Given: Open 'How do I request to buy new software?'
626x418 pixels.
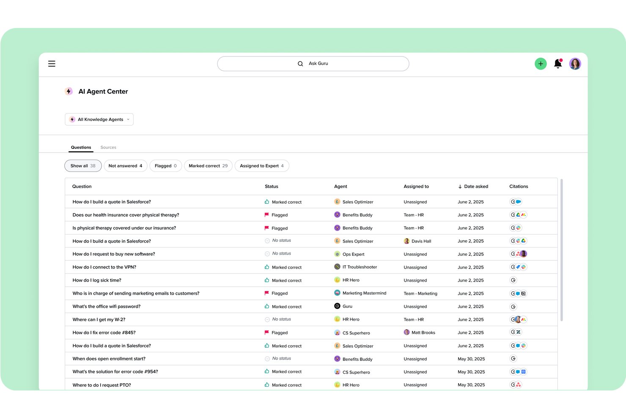Looking at the screenshot, I should 114,254.
